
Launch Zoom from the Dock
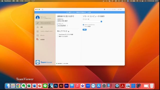[x=88, y=86]
